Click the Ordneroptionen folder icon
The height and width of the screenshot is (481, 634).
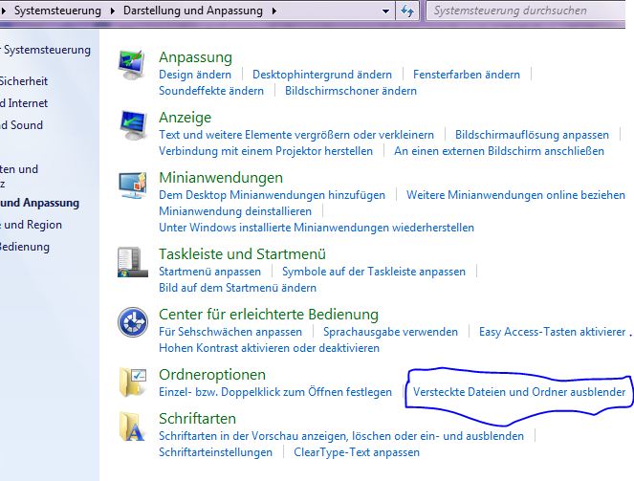tap(133, 382)
